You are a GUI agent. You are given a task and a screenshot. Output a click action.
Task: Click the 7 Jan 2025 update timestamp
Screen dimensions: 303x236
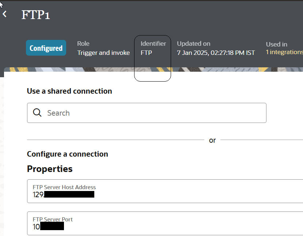216,53
